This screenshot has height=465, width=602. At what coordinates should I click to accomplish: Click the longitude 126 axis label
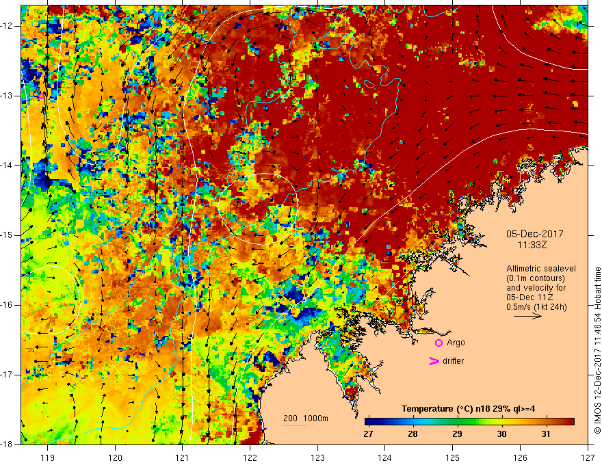click(520, 457)
